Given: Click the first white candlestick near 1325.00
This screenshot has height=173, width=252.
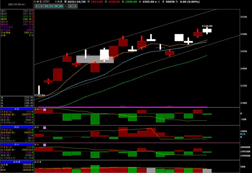Looking at the screenshot, I should pos(39,90).
